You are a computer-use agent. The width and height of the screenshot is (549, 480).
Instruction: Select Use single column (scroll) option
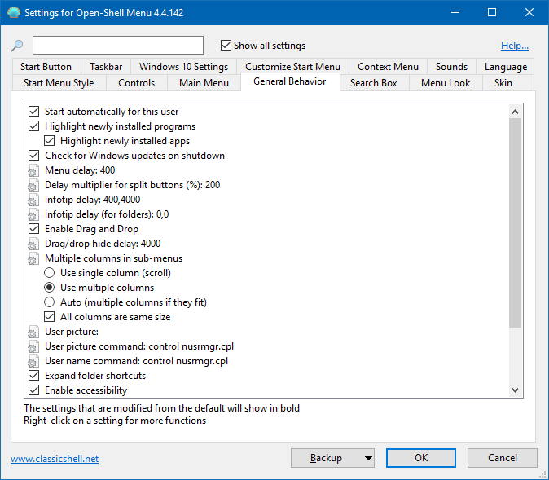click(50, 273)
